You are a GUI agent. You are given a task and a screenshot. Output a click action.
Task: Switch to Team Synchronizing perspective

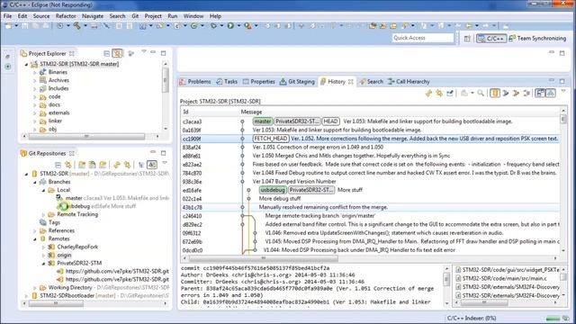click(x=537, y=38)
